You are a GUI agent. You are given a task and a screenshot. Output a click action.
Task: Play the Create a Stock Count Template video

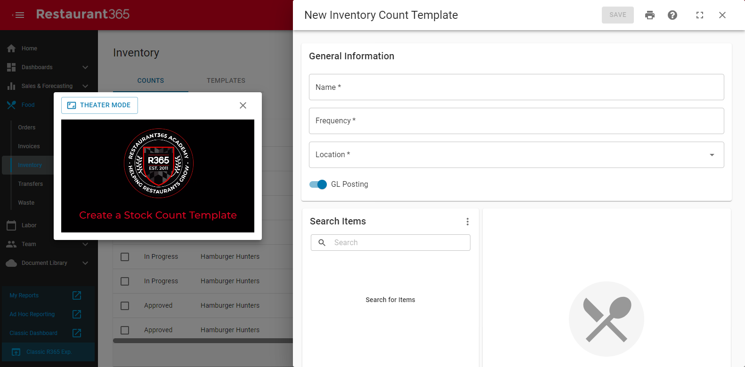click(x=158, y=176)
